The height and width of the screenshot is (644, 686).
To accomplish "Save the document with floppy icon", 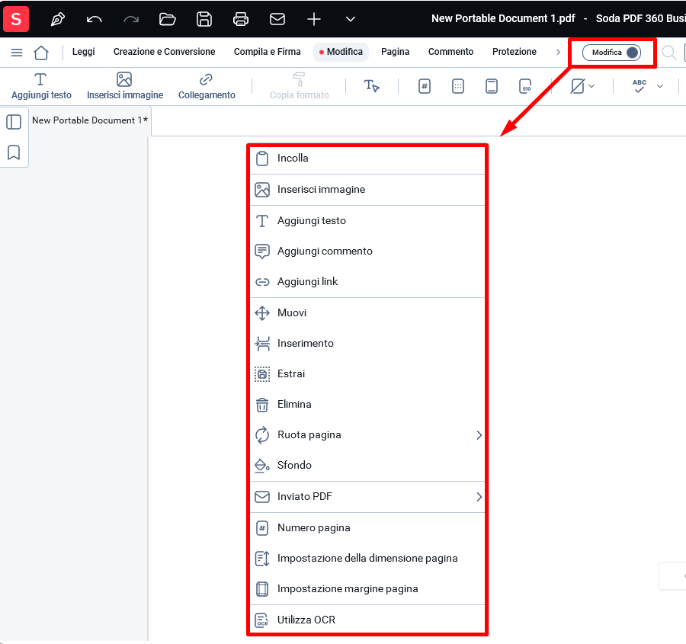I will coord(204,19).
